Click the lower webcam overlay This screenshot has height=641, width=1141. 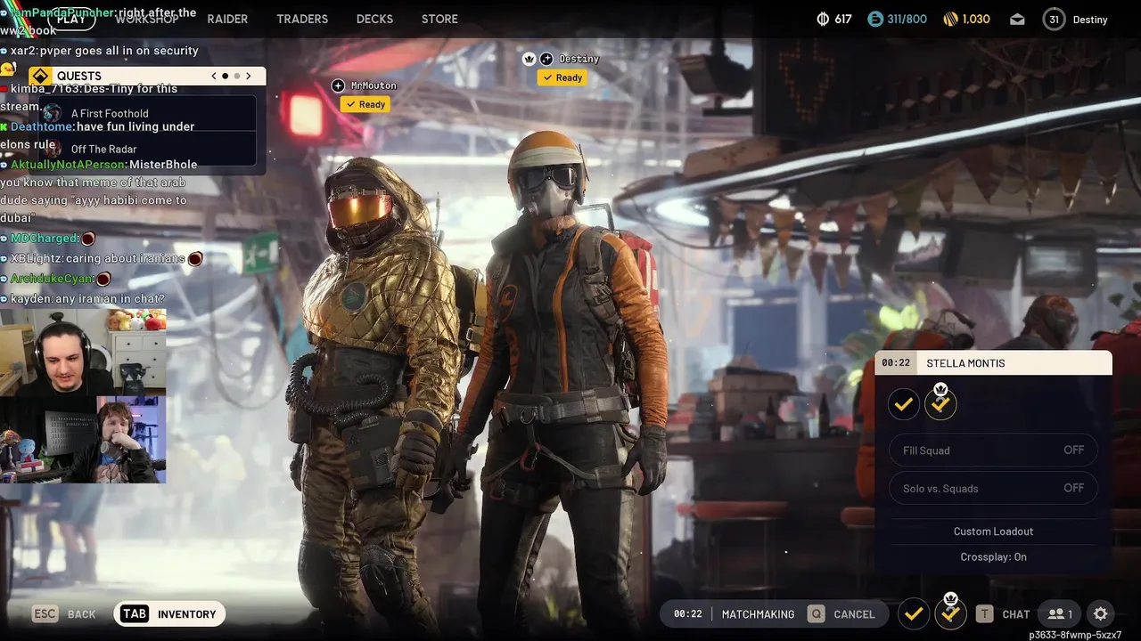pos(83,439)
